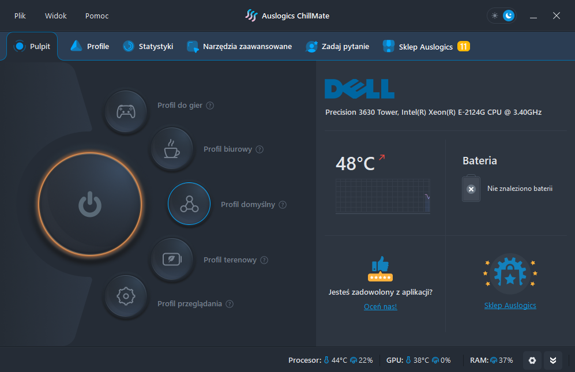Open the Pomoc menu
This screenshot has width=575, height=372.
coord(97,16)
